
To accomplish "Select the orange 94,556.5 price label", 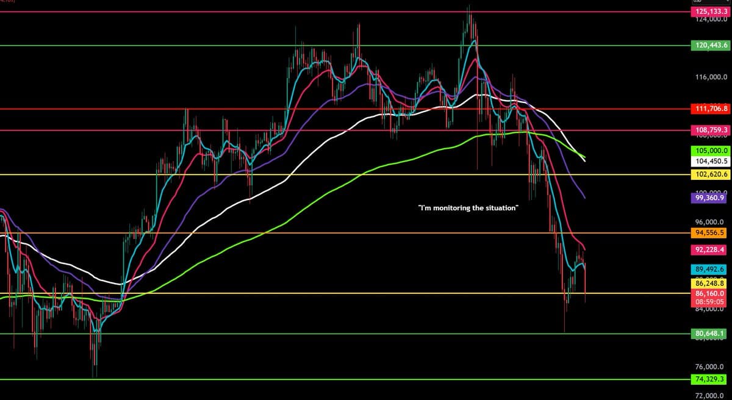I will 709,233.
